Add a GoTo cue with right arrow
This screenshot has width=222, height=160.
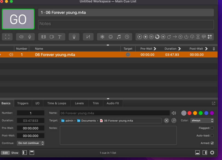175,37
